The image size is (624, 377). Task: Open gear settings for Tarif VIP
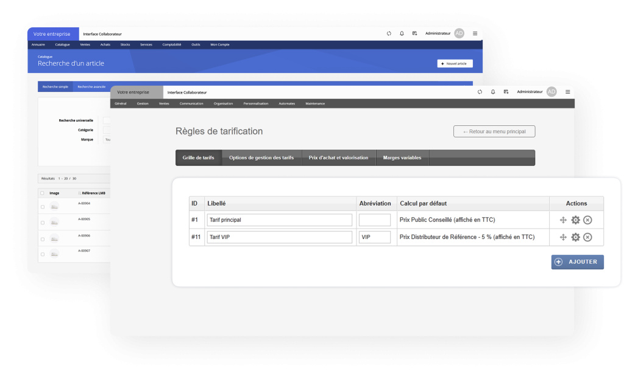pos(575,237)
